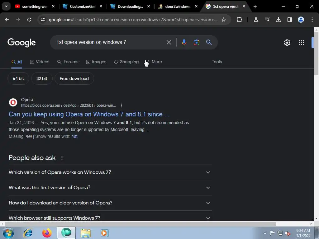
Task: Click the address bar URL
Action: pos(133,20)
